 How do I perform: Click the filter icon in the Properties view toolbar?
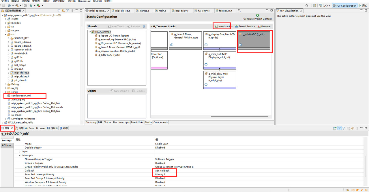(344, 128)
